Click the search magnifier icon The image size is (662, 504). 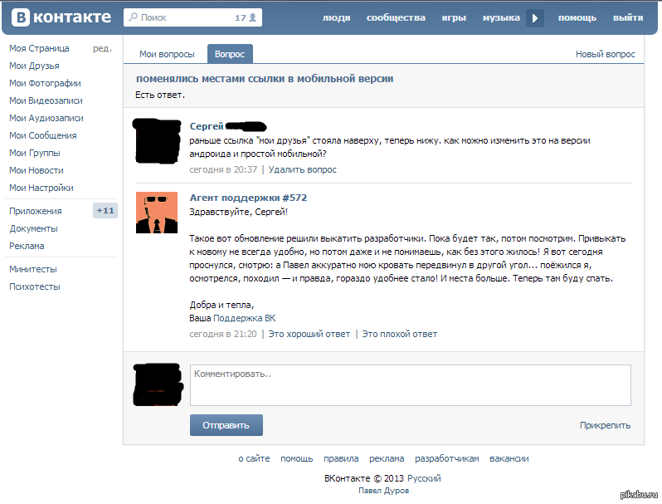(x=133, y=17)
